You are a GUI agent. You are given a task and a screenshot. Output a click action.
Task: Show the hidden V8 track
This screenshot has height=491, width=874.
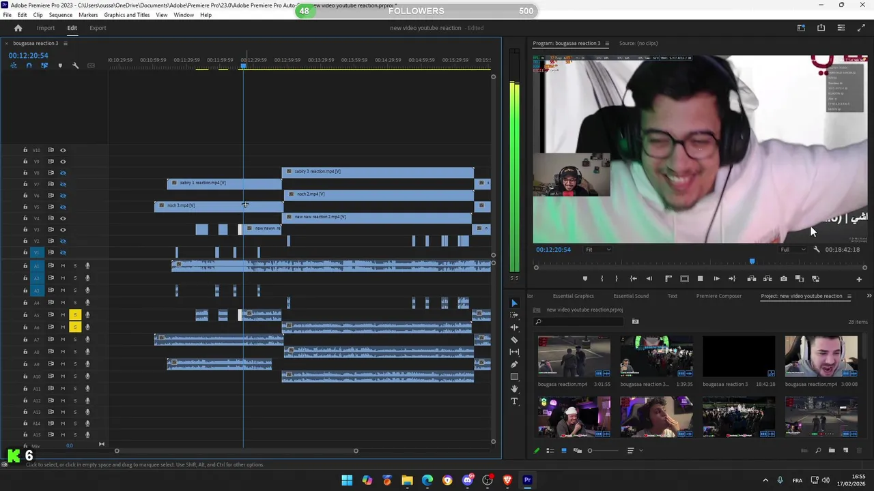pos(63,173)
